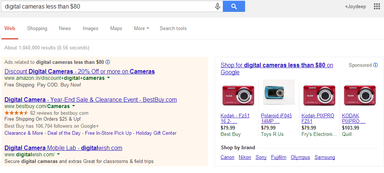Open the Google apps grid icon
Image resolution: width=384 pixels, height=173 pixels.
[377, 7]
